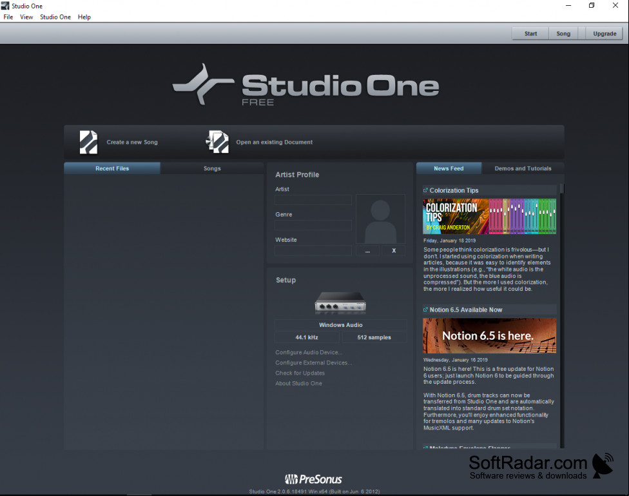Open Configure Audio Device link

tap(309, 352)
